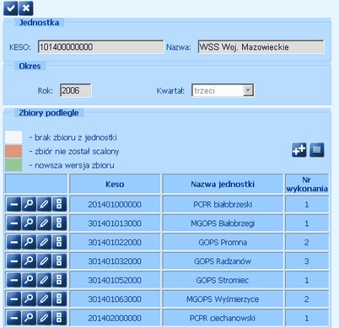Select Keso cell 201402000000
Screen dimensions: 339x328
115,318
